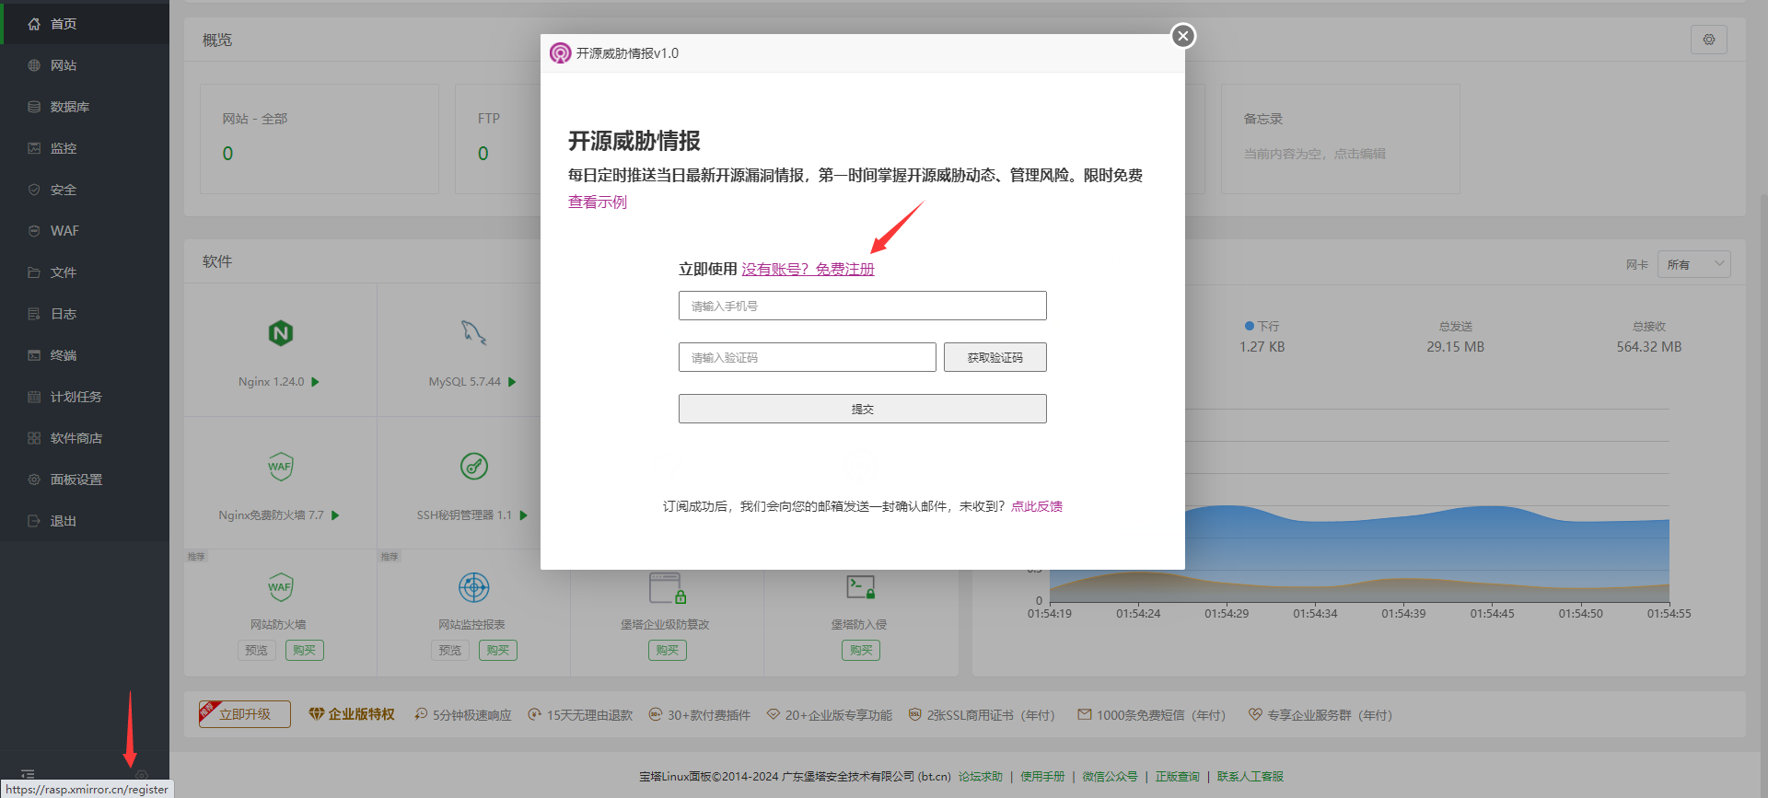
Task: Focus the 请输入手机号 field
Action: pos(863,306)
